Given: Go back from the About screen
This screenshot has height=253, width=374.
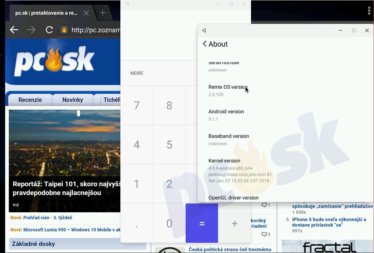Looking at the screenshot, I should click(205, 44).
